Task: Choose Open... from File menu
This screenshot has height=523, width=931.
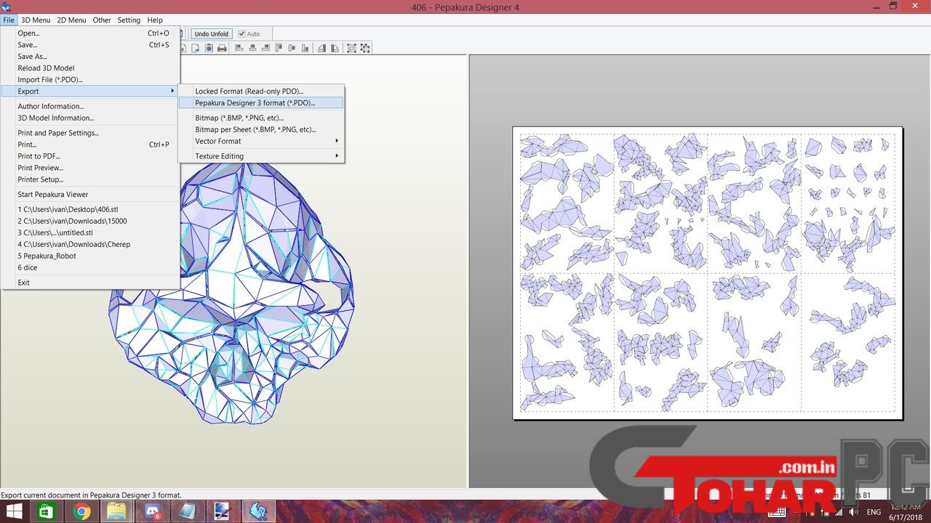Action: pyautogui.click(x=90, y=33)
